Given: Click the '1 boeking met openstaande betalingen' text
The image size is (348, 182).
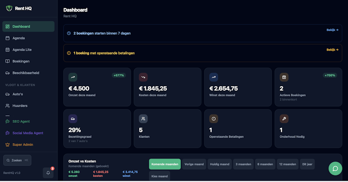Looking at the screenshot, I should [104, 53].
